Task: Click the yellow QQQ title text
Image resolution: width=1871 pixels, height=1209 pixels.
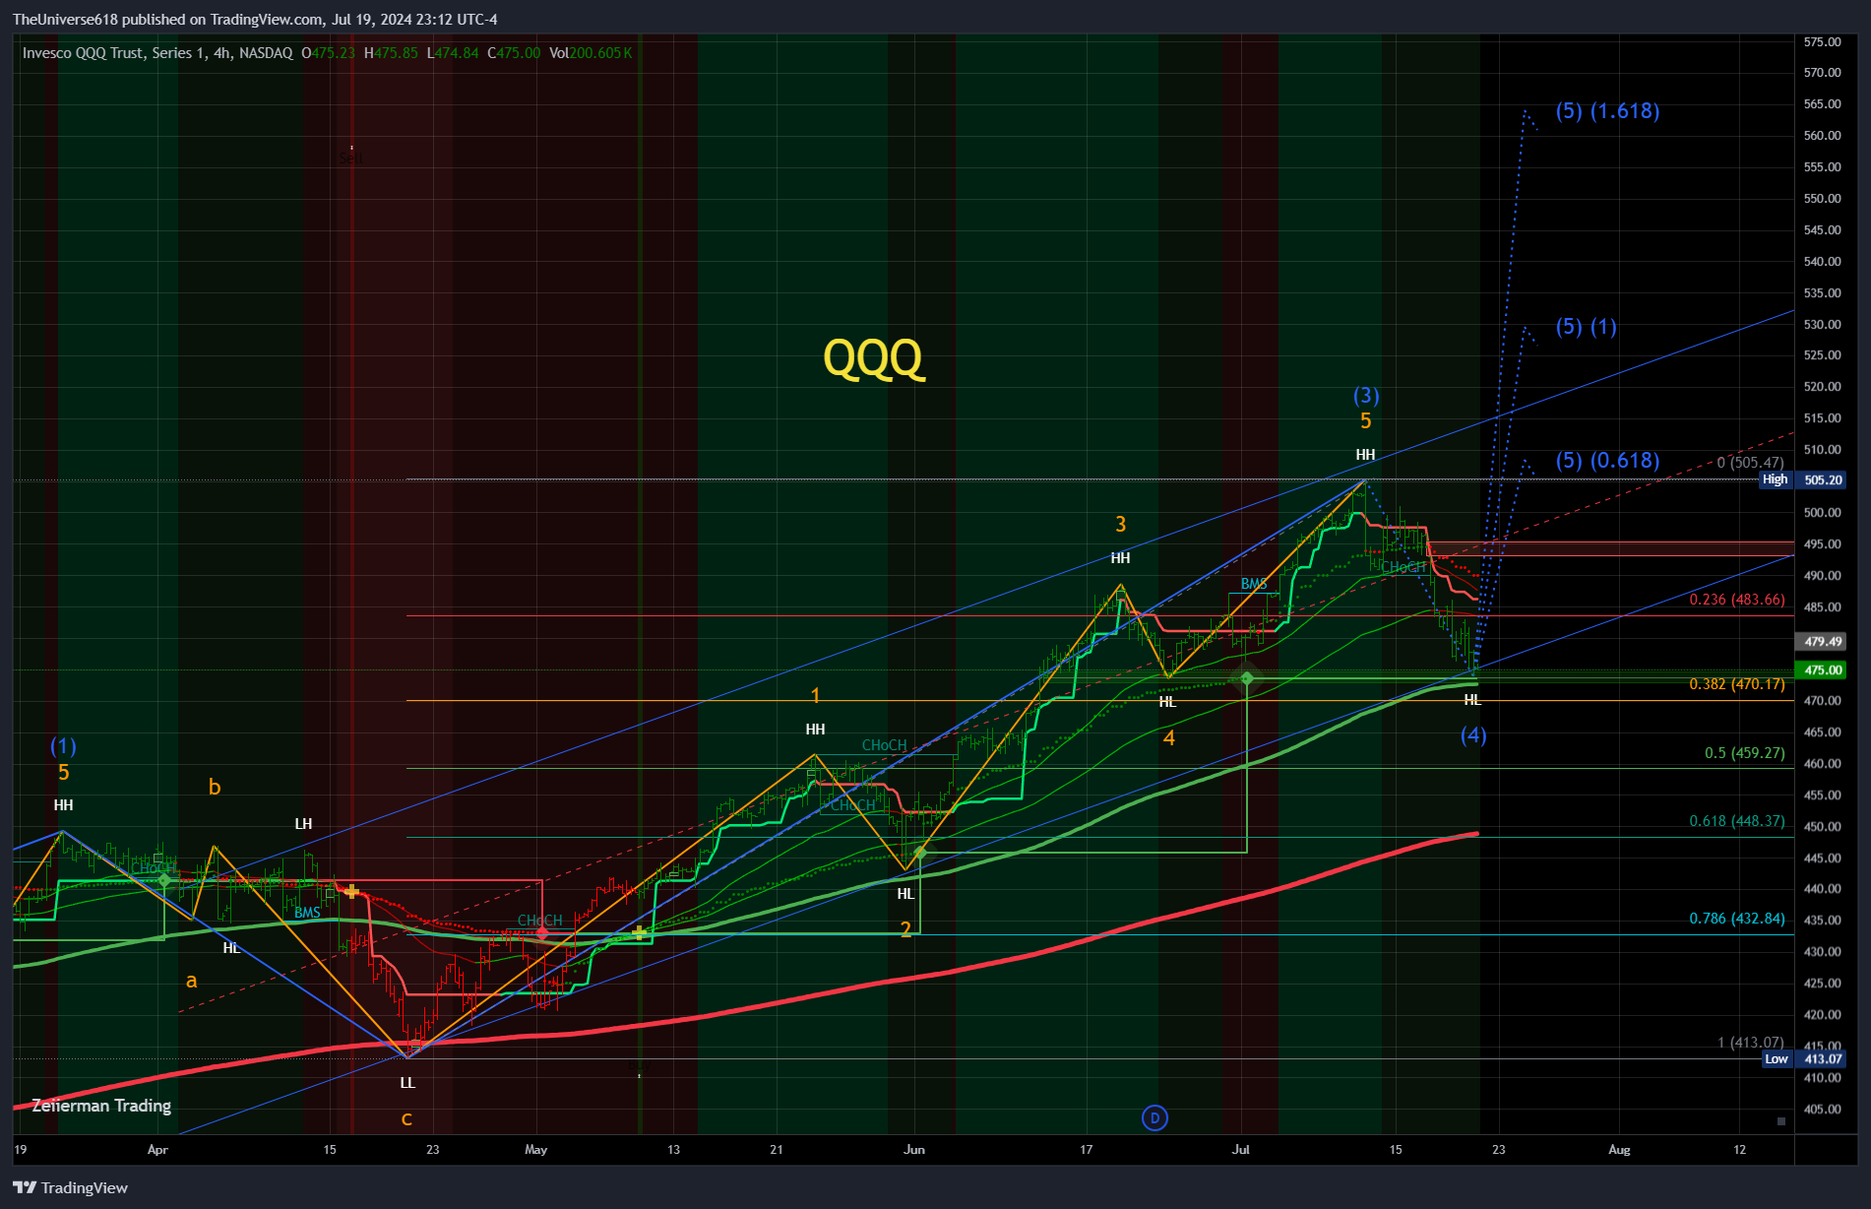Action: [x=873, y=358]
